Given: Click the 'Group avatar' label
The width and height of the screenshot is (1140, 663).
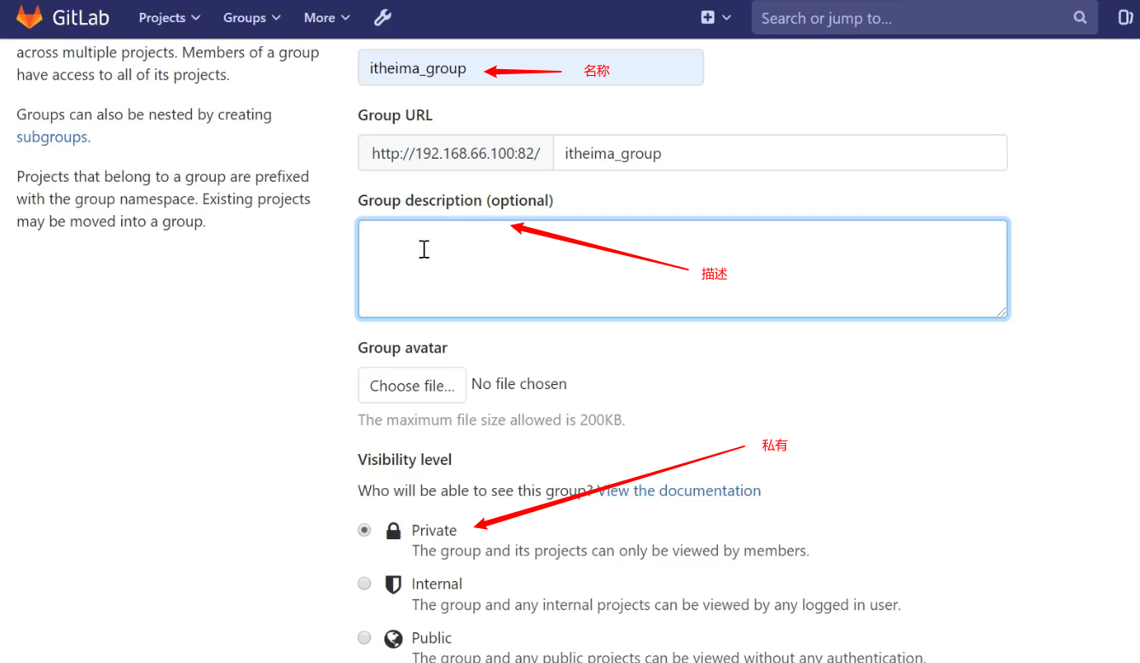Looking at the screenshot, I should [x=402, y=347].
